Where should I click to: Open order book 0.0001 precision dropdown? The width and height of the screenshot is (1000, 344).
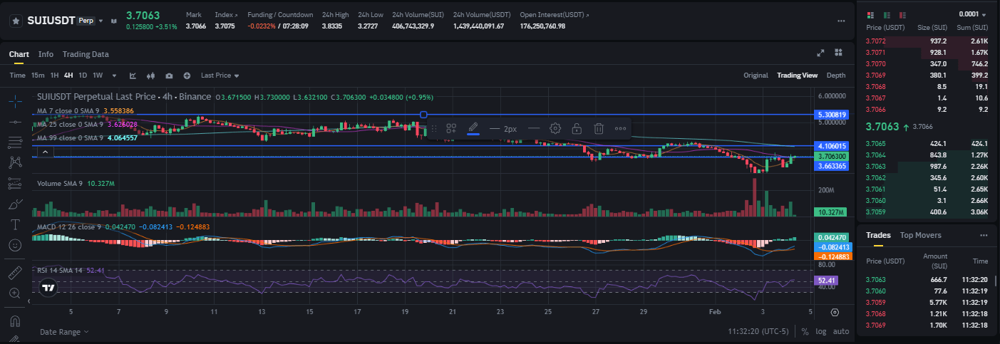[973, 14]
